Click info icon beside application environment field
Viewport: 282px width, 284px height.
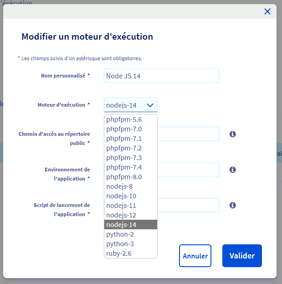[232, 170]
